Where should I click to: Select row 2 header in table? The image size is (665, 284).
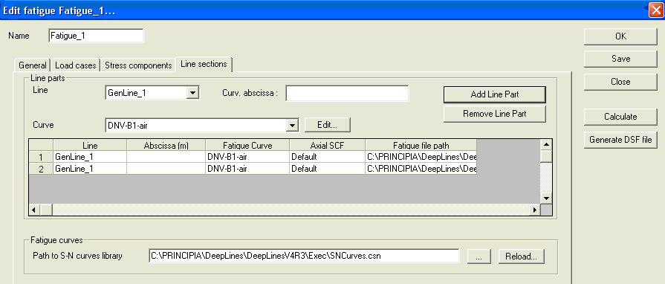click(x=41, y=169)
